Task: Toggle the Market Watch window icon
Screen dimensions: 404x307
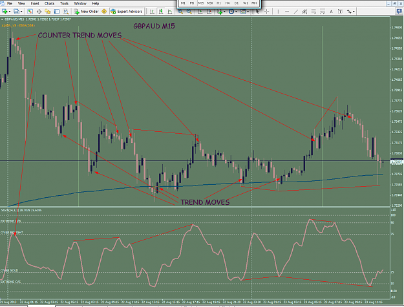Action: 30,12
